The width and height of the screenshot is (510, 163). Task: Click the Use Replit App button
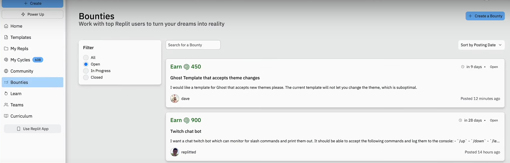coord(32,129)
